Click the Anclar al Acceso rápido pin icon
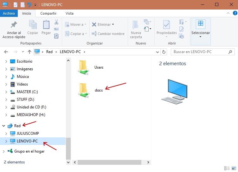This screenshot has height=172, width=238. (x=13, y=25)
